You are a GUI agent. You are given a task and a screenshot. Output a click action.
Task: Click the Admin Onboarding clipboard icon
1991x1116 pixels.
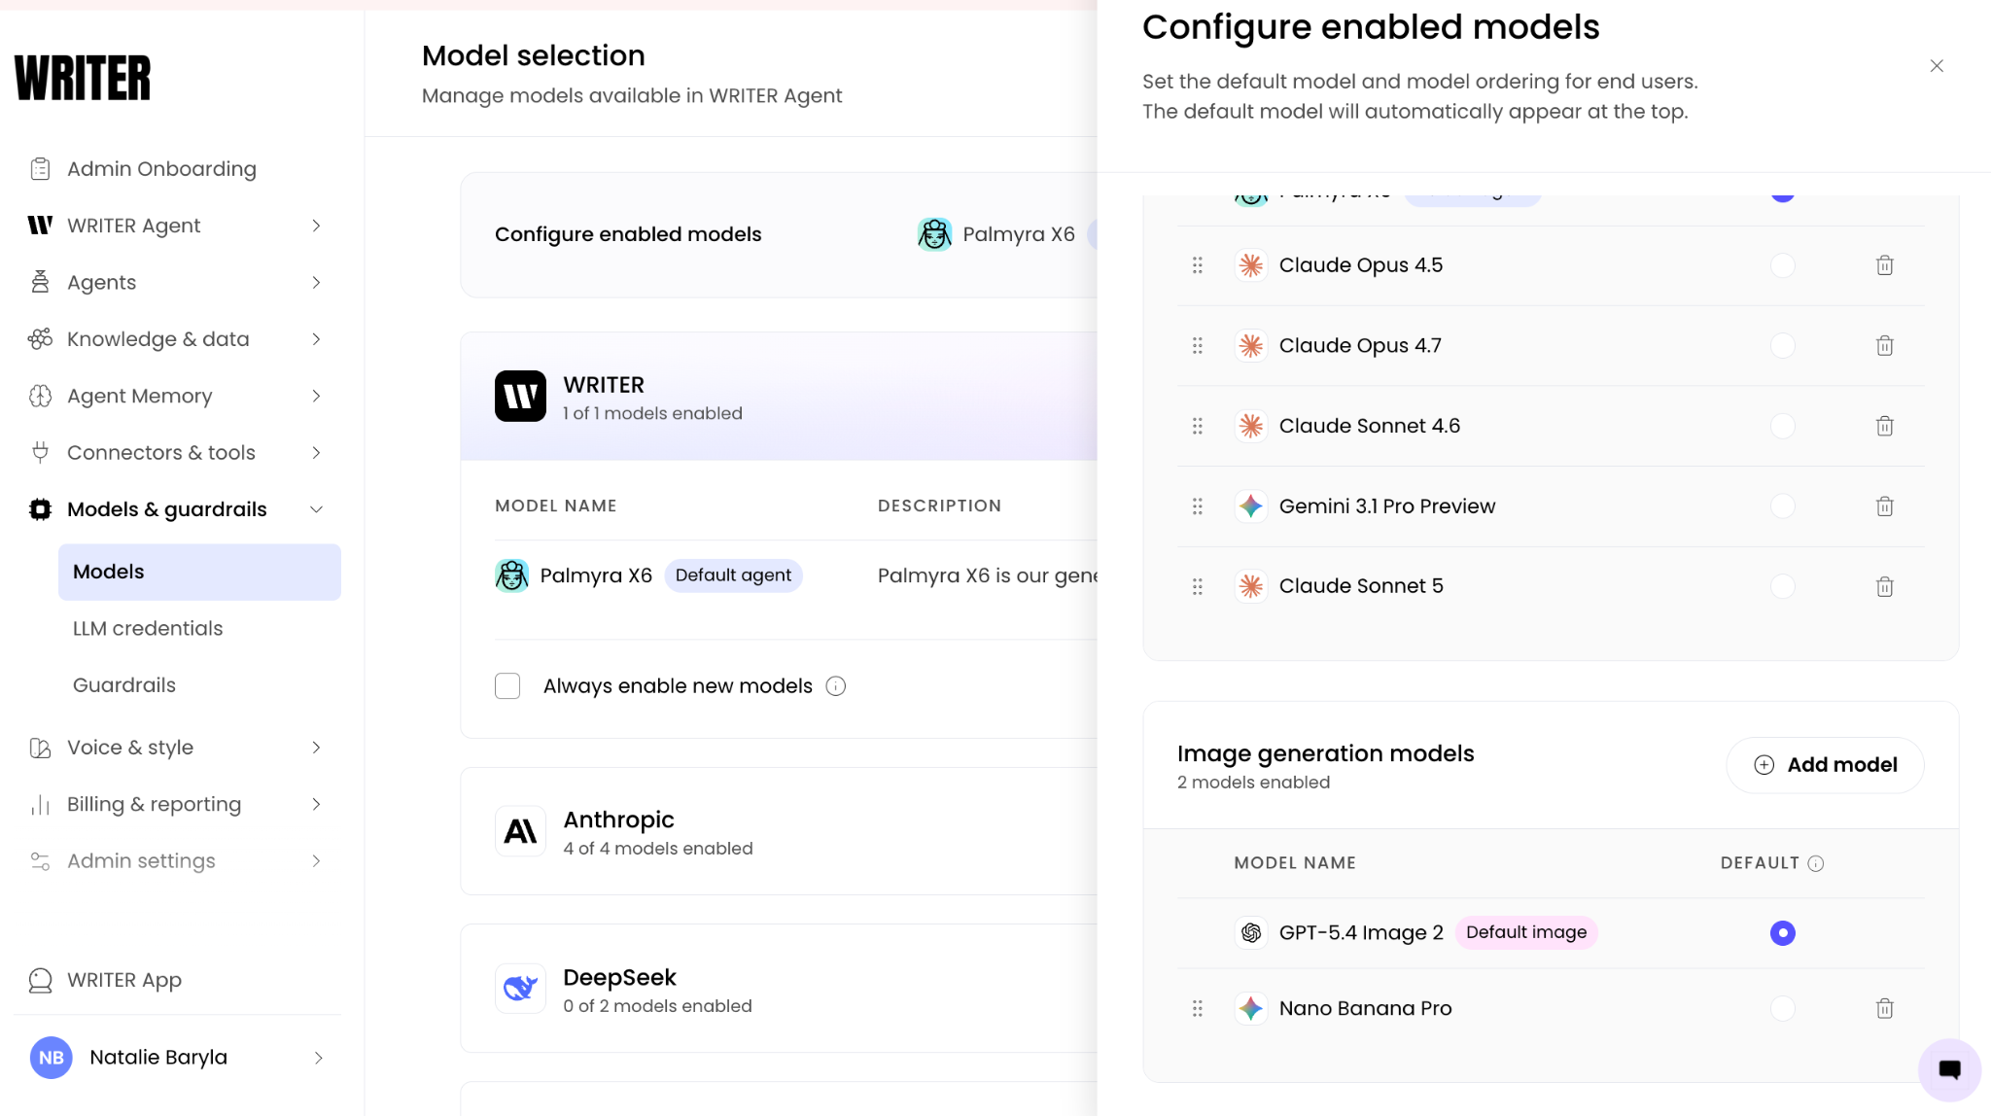pos(40,169)
